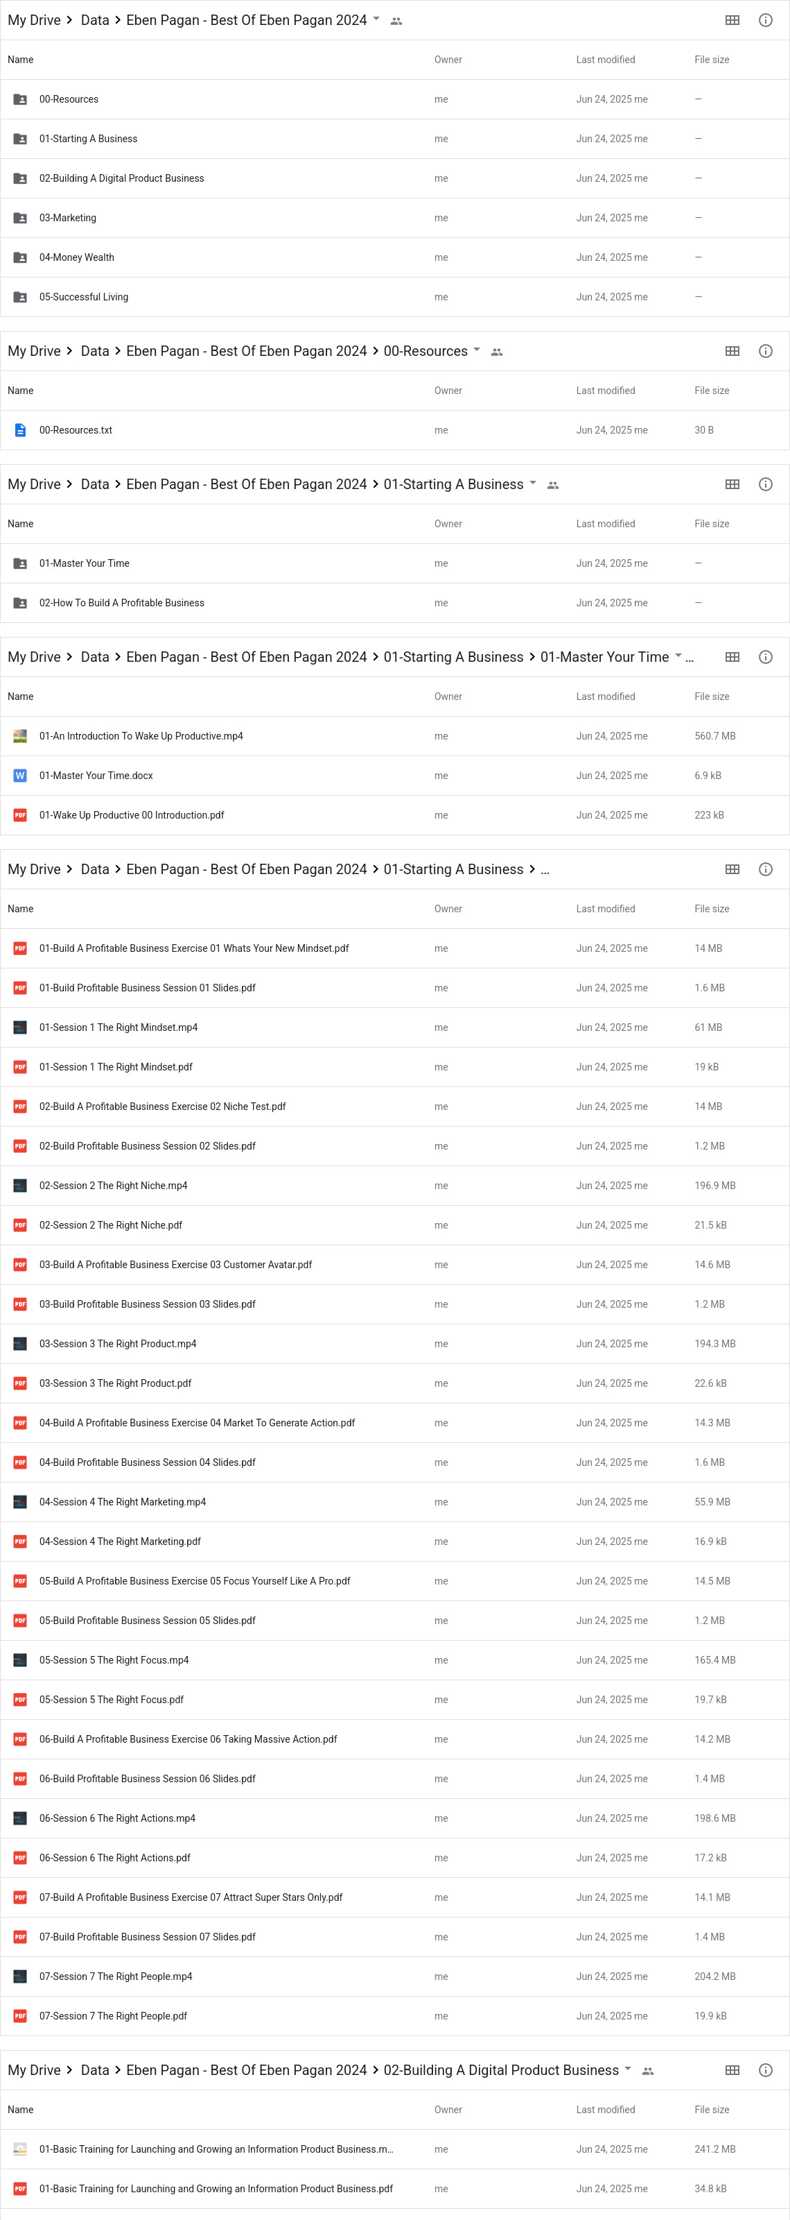Click the Word icon of 01-Master Your Time.docx

click(20, 776)
